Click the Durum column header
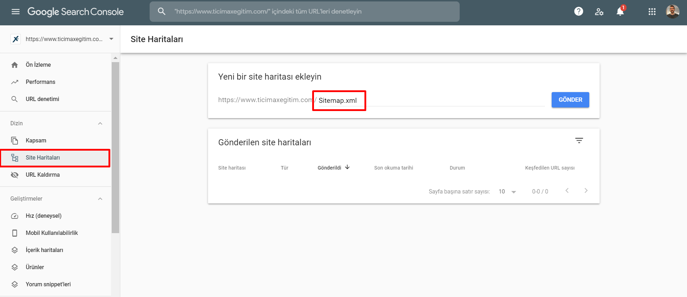Screen dimensions: 687x297 (457, 168)
